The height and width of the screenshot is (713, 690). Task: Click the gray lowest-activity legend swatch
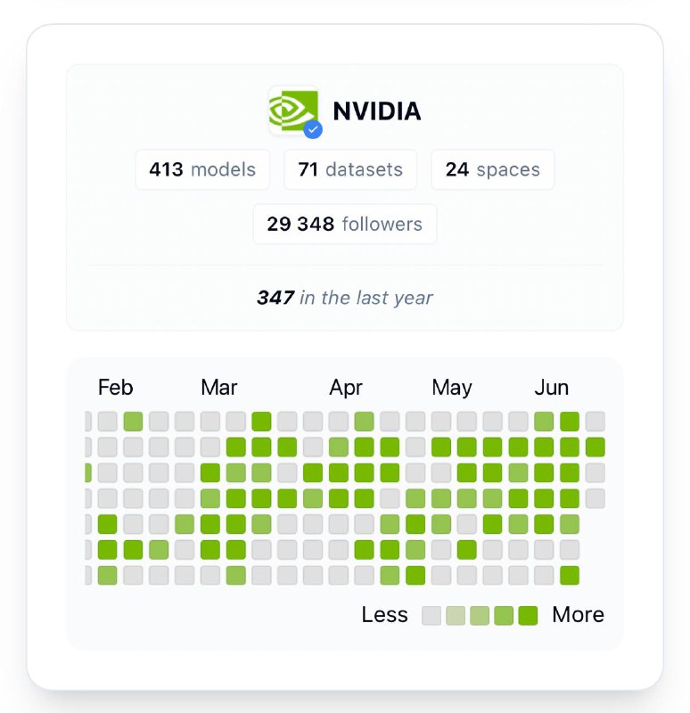[431, 615]
